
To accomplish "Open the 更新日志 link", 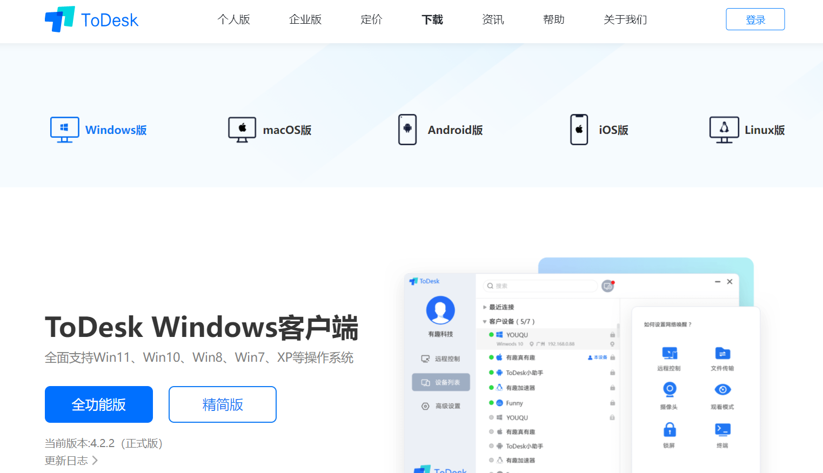I will coord(71,461).
